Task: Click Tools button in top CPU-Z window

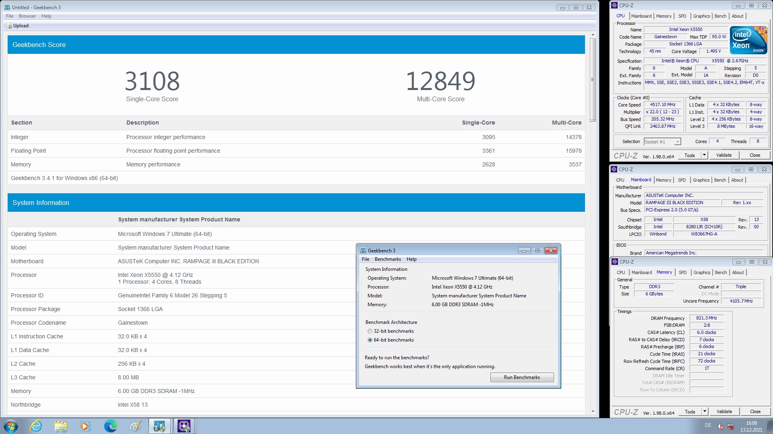Action: pyautogui.click(x=690, y=155)
